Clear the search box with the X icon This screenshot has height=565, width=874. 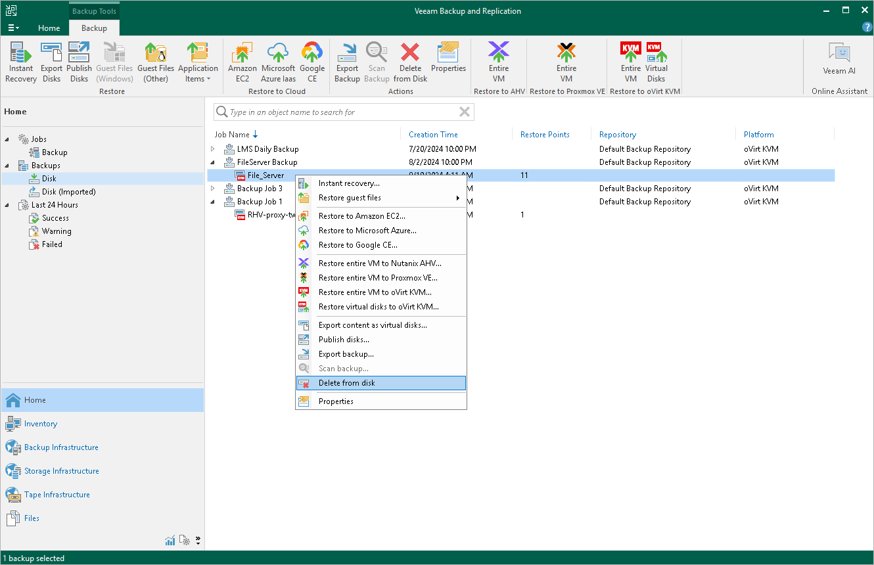465,112
